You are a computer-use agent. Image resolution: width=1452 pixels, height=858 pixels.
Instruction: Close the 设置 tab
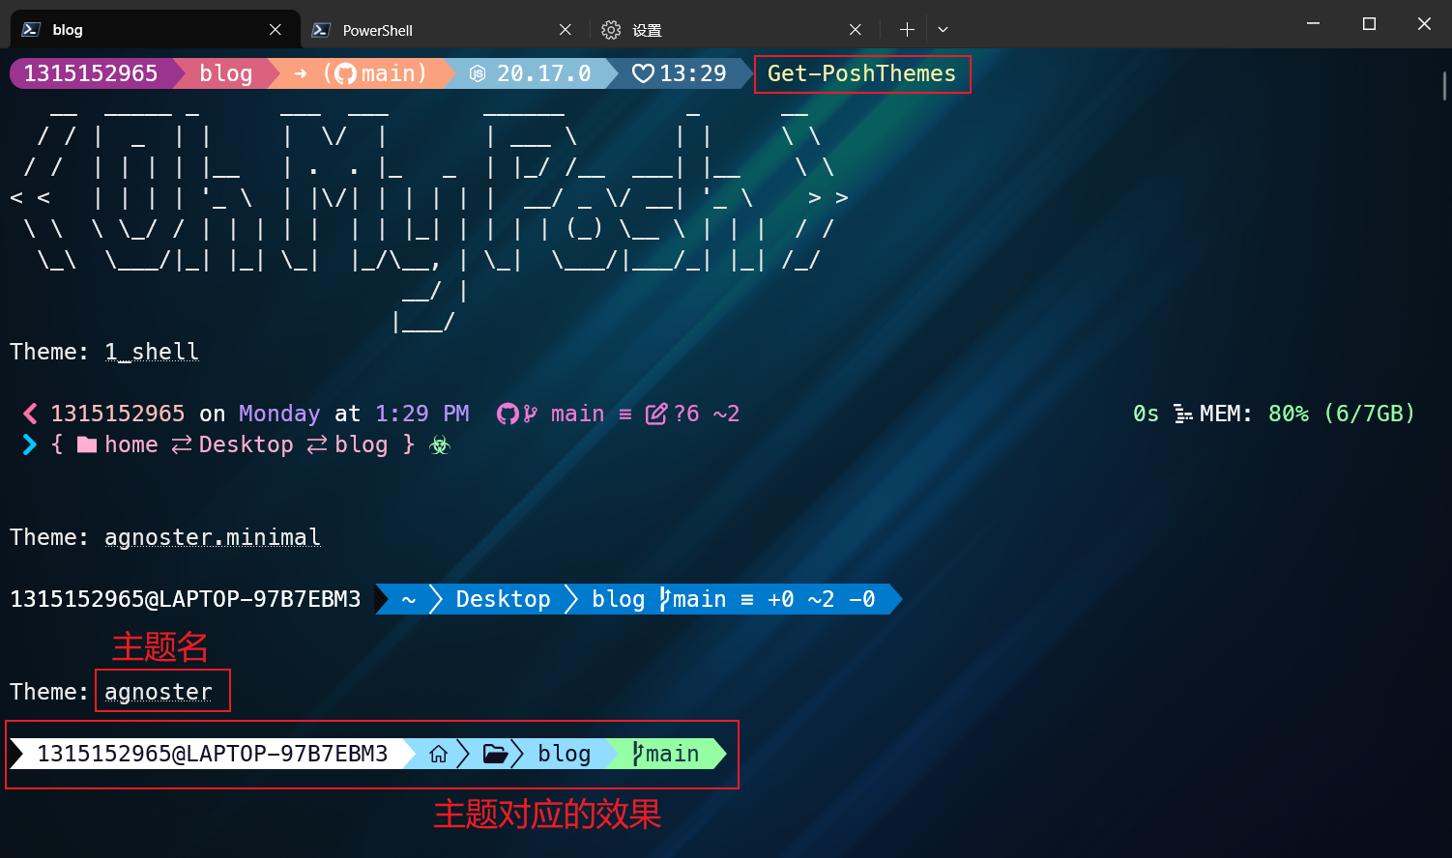coord(856,30)
